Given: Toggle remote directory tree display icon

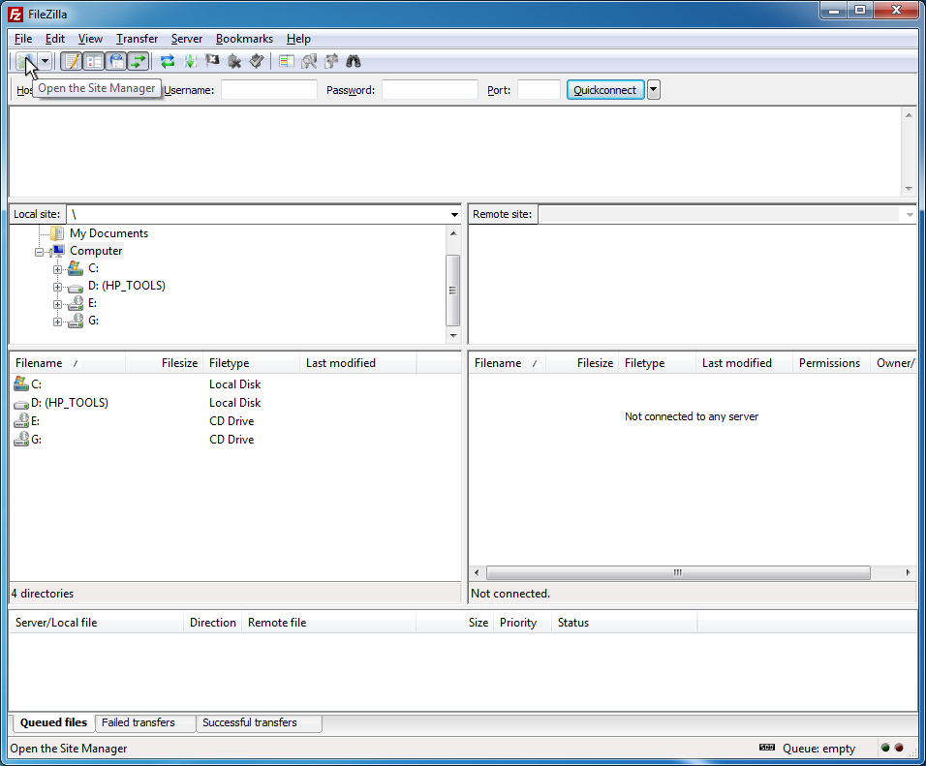Looking at the screenshot, I should point(116,61).
